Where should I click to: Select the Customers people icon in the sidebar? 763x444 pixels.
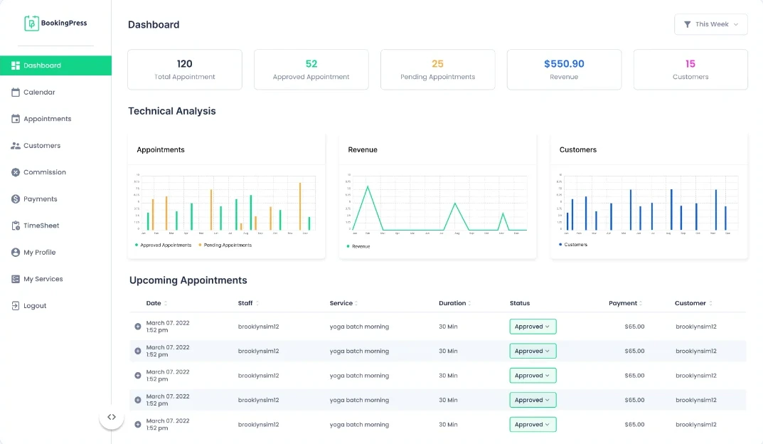[x=16, y=146]
